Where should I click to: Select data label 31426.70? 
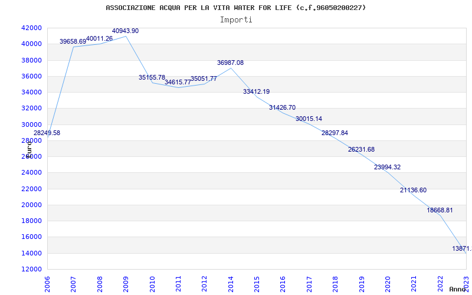tap(283, 108)
